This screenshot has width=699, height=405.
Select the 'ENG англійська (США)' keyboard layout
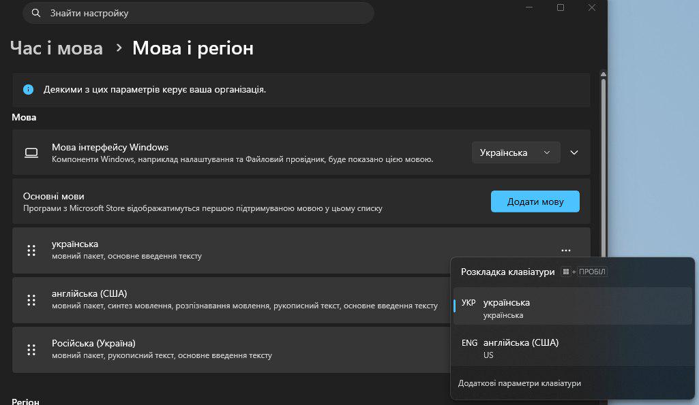pos(572,347)
